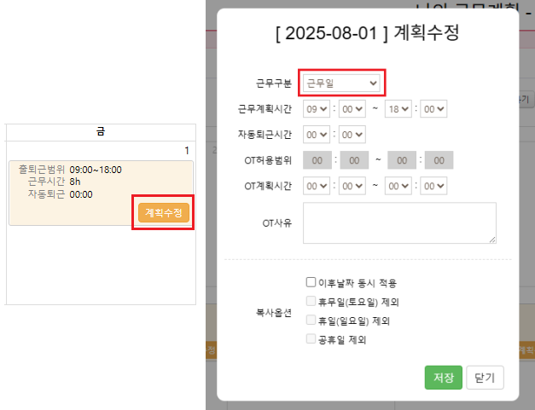Open the 자동퇴근시간 hour dropdown

[317, 135]
